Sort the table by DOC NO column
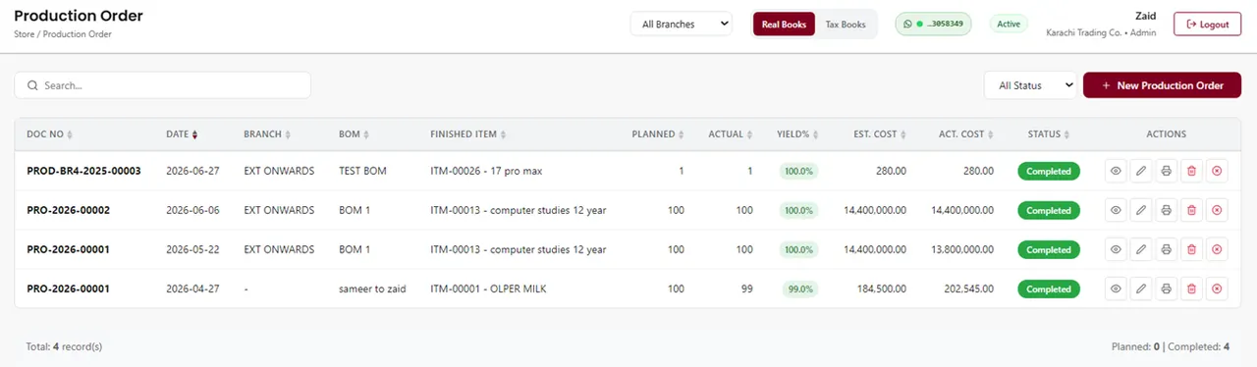Image resolution: width=1257 pixels, height=367 pixels. 50,134
